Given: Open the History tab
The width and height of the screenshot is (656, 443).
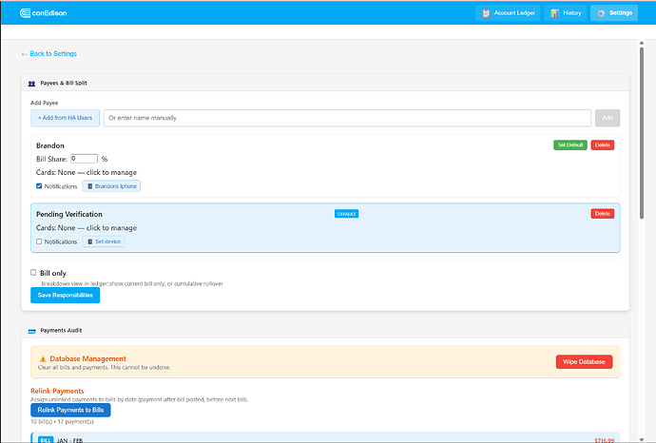Looking at the screenshot, I should tap(566, 13).
